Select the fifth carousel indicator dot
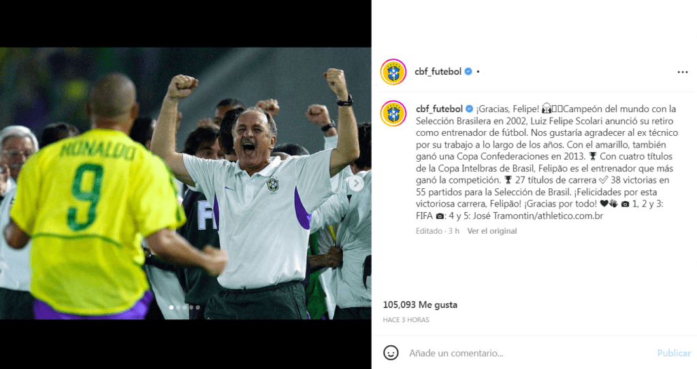 [198, 307]
